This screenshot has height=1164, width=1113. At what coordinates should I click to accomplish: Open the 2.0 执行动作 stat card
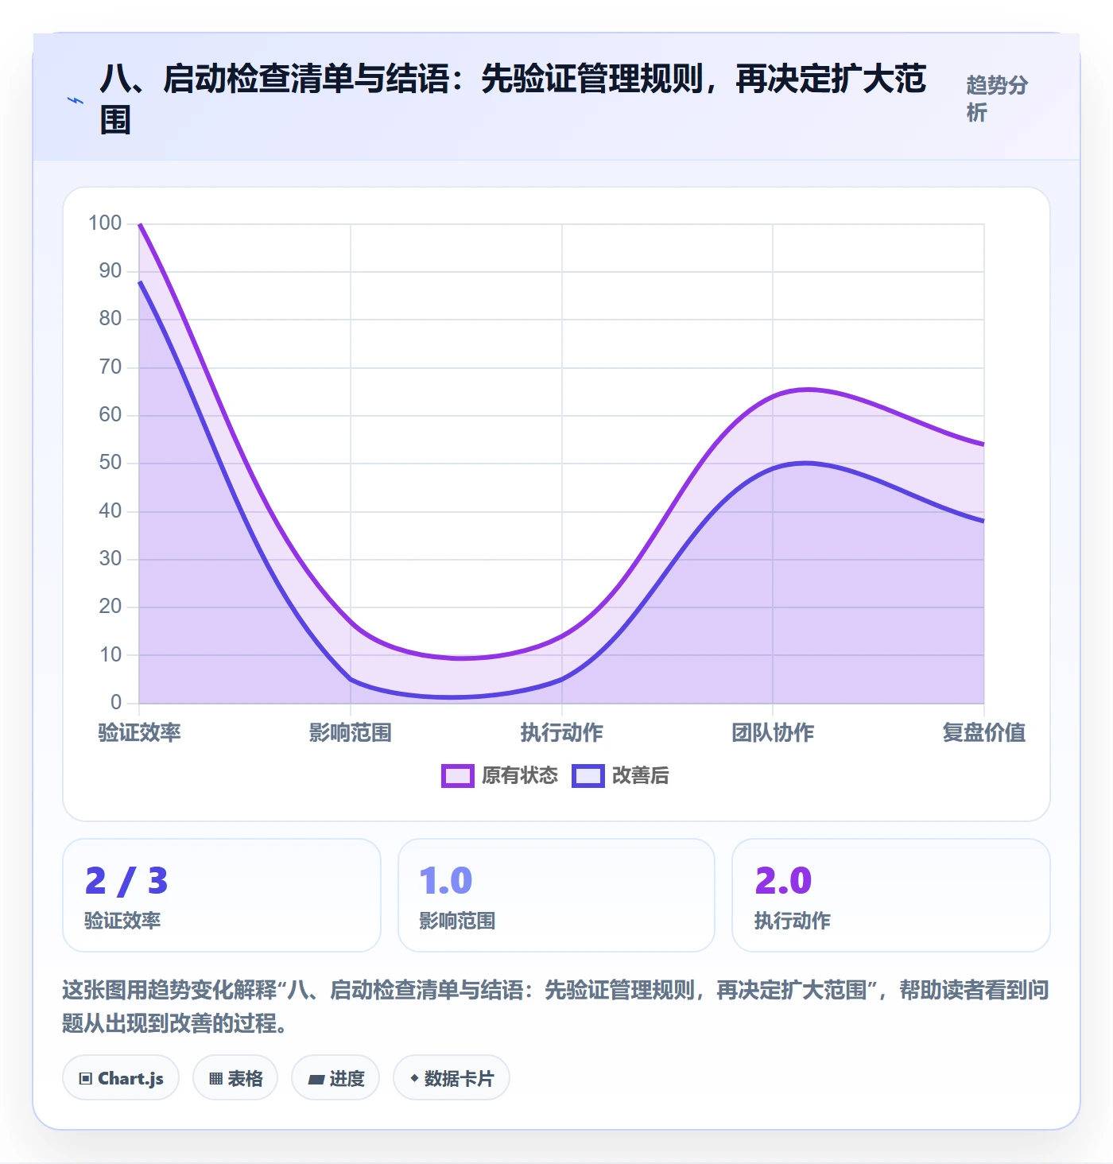pos(891,895)
